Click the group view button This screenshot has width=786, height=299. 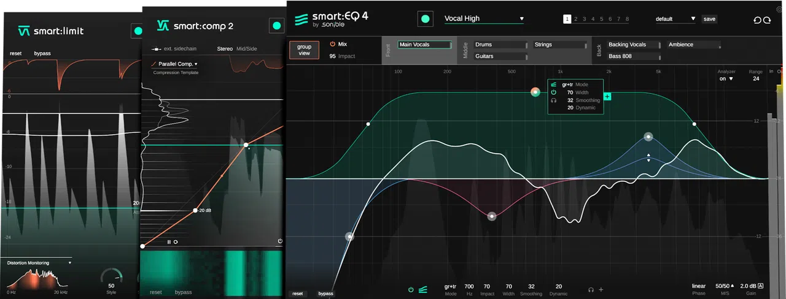305,50
